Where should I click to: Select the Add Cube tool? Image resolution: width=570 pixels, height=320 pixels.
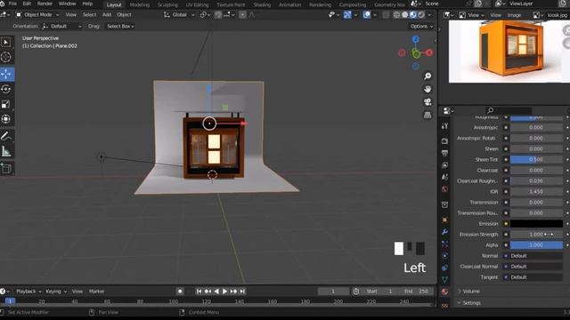point(6,168)
